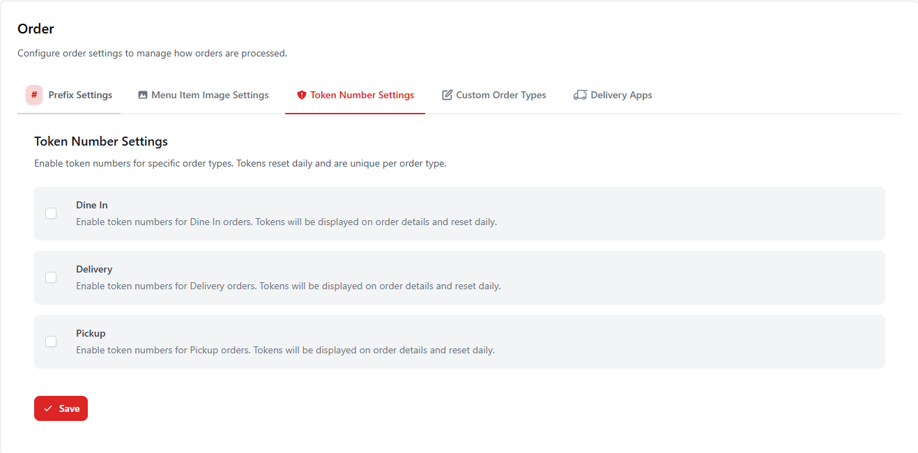
Task: Open the Menu Item Image Settings tab
Action: coord(210,95)
